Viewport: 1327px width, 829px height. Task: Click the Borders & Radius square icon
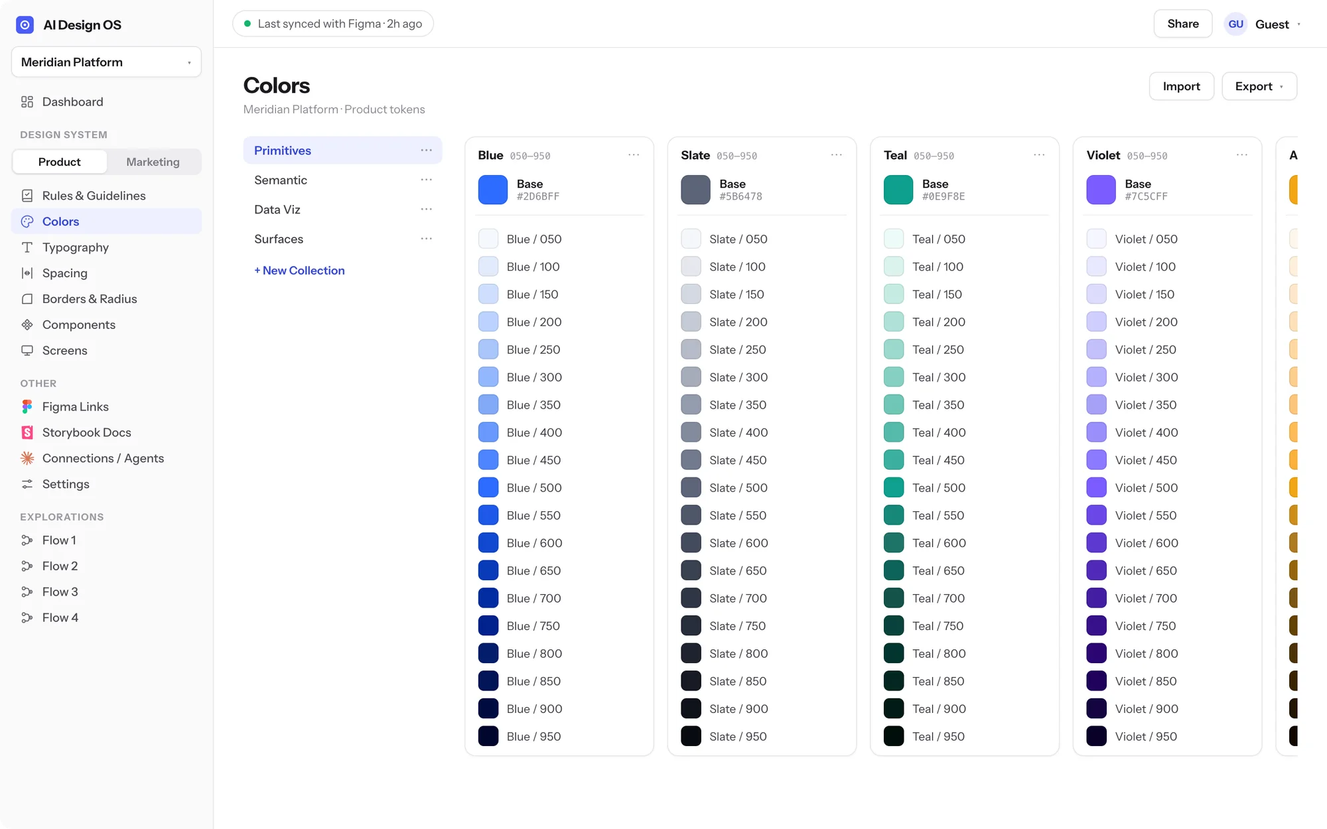[x=27, y=299]
